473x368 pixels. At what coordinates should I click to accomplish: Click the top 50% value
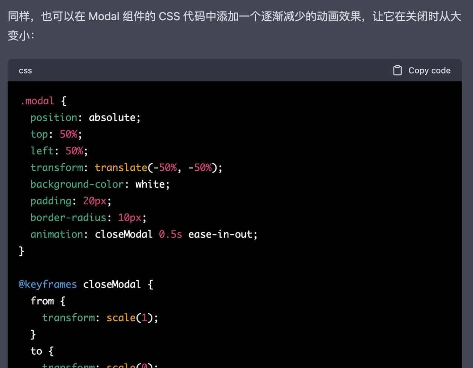(x=68, y=134)
